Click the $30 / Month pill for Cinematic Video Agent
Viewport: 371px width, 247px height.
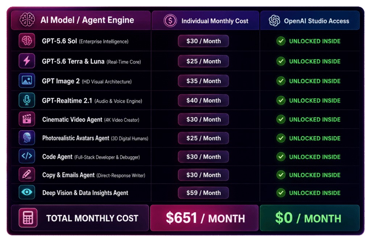pyautogui.click(x=204, y=119)
